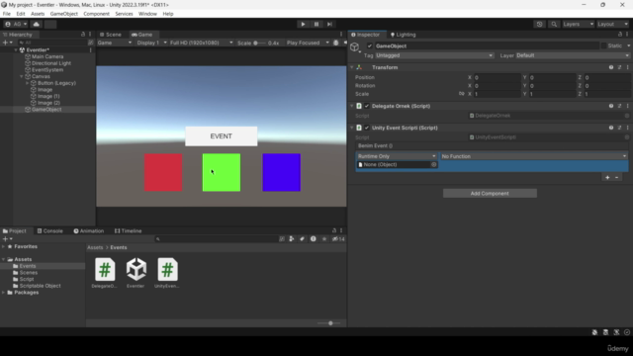Disable the Unity Event Scripti checkbox

coord(367,128)
